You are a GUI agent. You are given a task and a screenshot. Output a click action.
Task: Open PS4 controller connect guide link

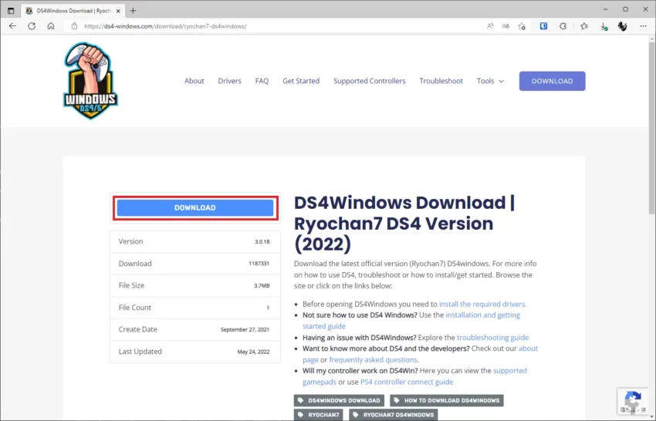click(x=406, y=382)
